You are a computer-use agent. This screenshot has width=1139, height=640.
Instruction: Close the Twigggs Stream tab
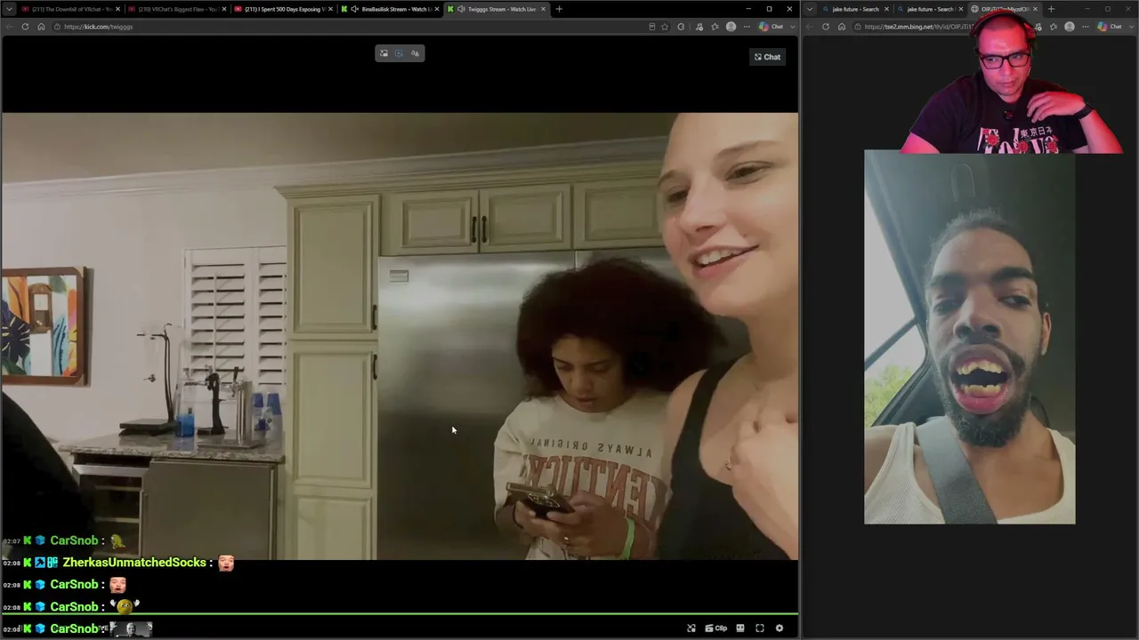(543, 9)
